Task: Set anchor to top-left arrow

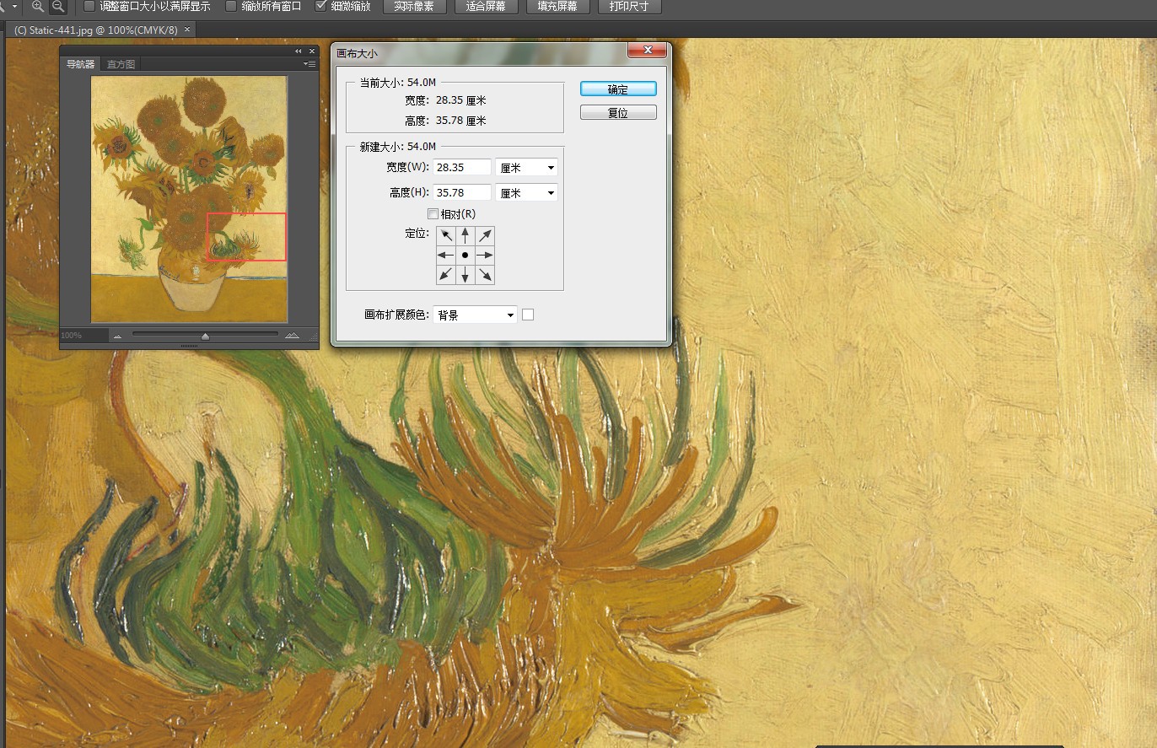Action: click(x=446, y=236)
